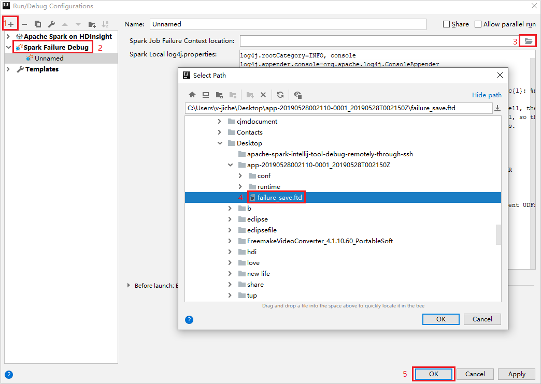Open configuration templates with the wrench icon
Screen dimensions: 541x384
click(51, 23)
